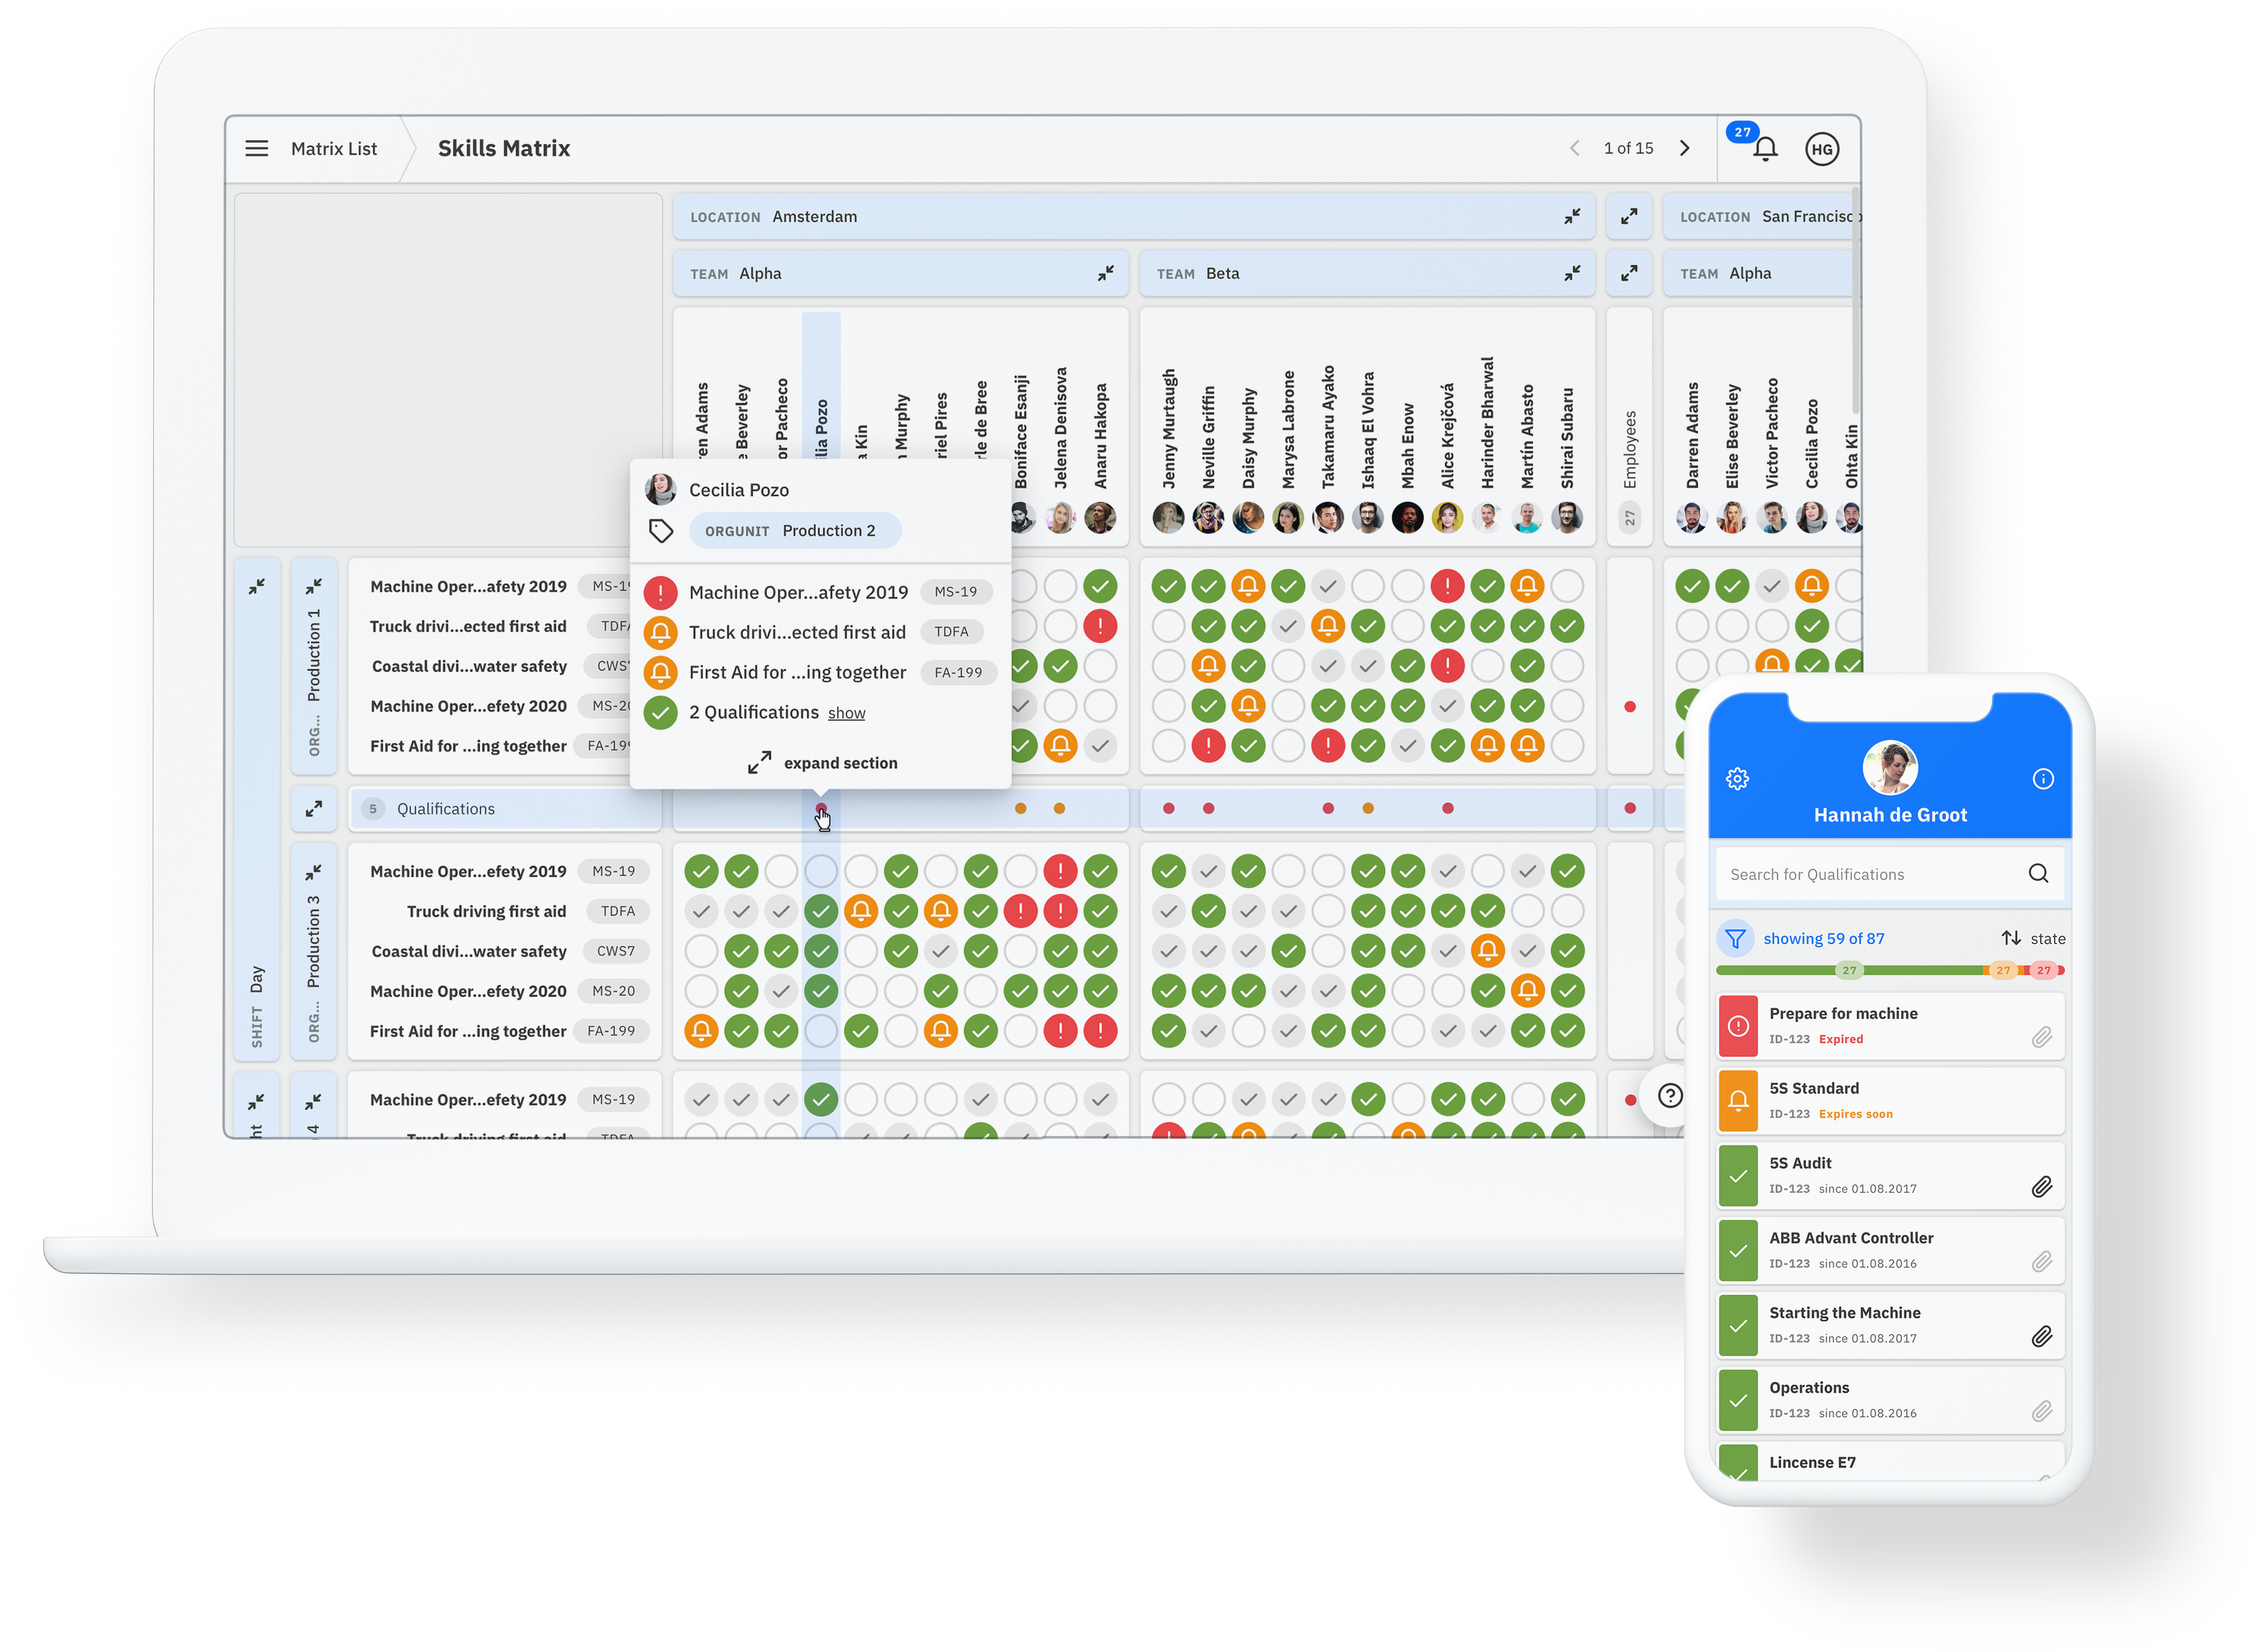Click orange bell for Truck drivi...ected first aid in popup
Viewport: 2257px width, 1652px height.
pos(660,632)
